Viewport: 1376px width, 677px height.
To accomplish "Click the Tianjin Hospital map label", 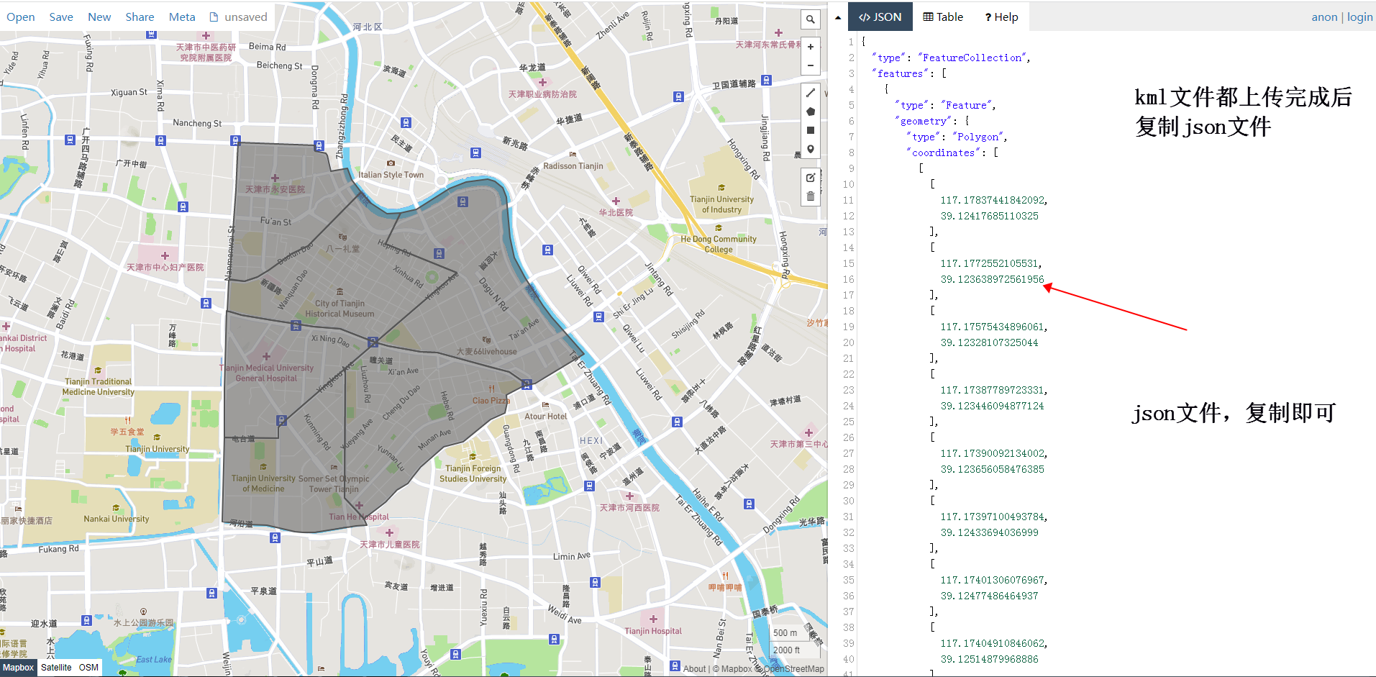I will click(653, 631).
